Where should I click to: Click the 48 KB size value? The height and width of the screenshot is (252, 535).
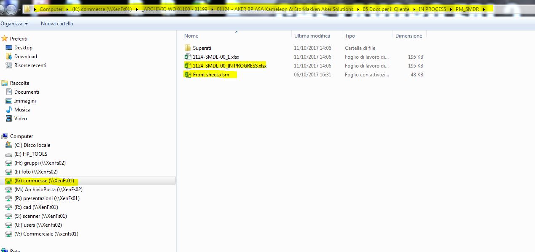pyautogui.click(x=416, y=75)
